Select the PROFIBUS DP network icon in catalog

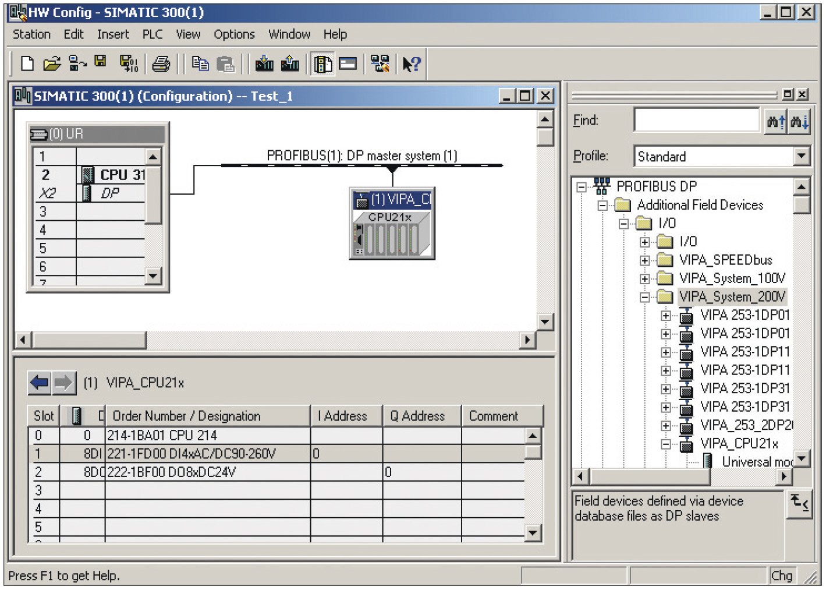[601, 186]
